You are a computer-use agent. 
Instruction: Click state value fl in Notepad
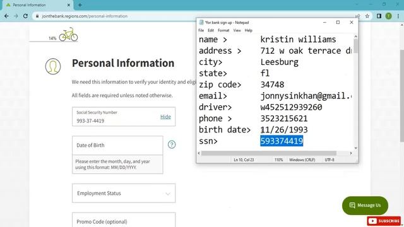click(265, 73)
